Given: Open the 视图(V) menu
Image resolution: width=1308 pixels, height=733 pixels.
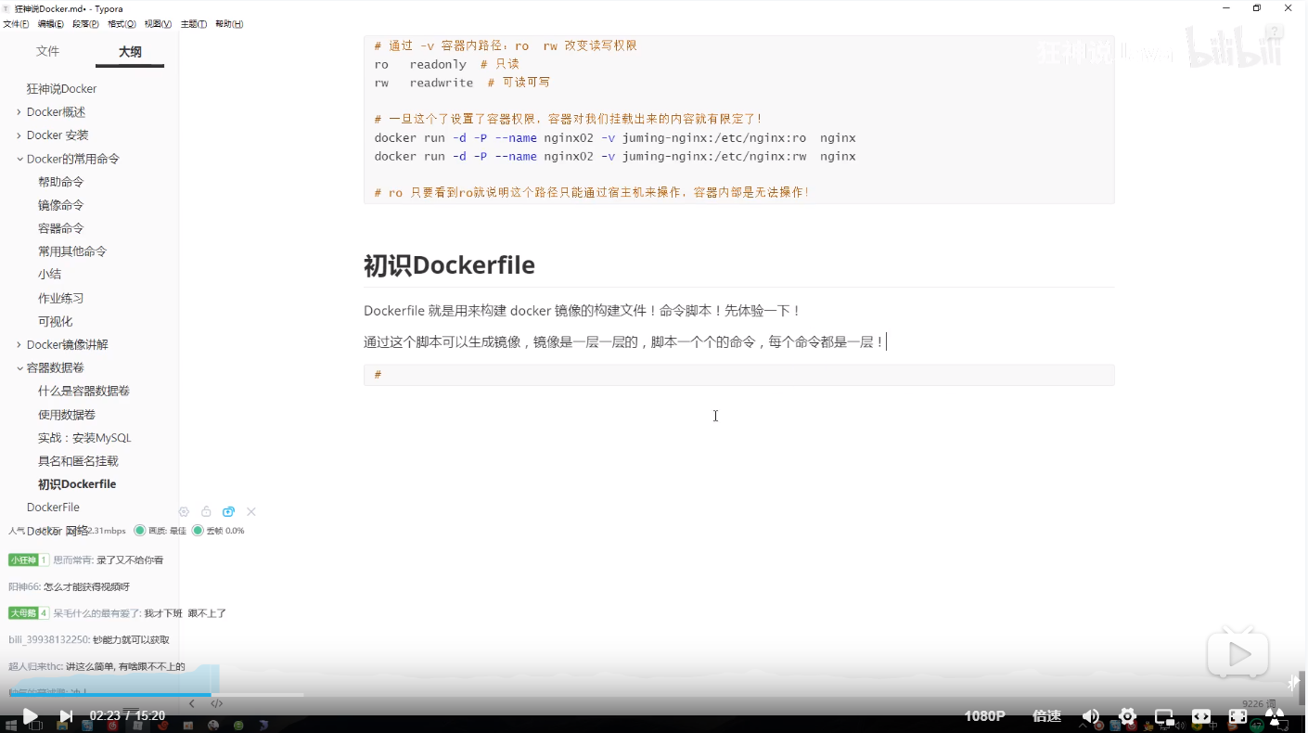Looking at the screenshot, I should click(158, 24).
